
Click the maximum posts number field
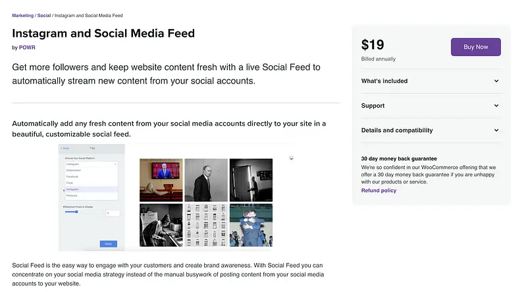112,212
